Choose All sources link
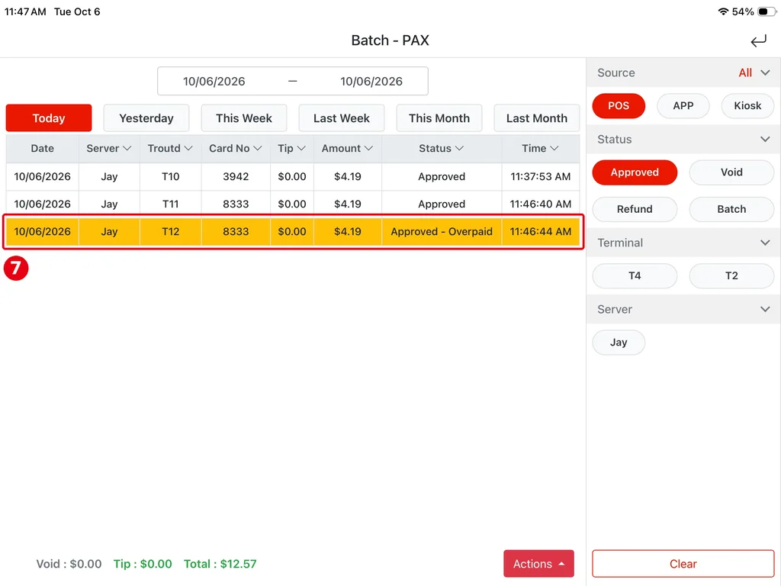Viewport: 781px width, 586px height. pos(745,72)
